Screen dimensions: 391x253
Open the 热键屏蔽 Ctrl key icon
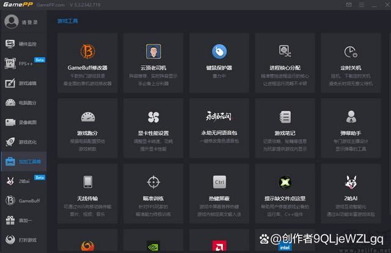pos(219,182)
